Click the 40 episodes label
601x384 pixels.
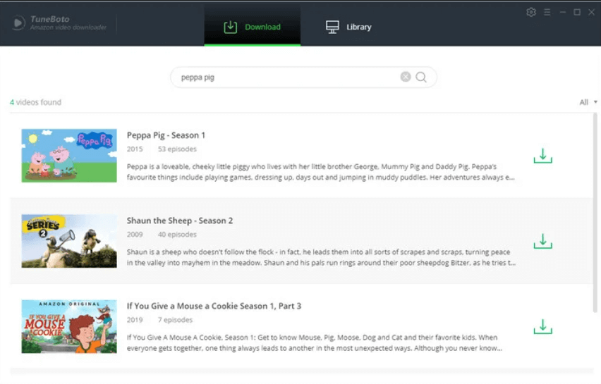[x=177, y=235]
